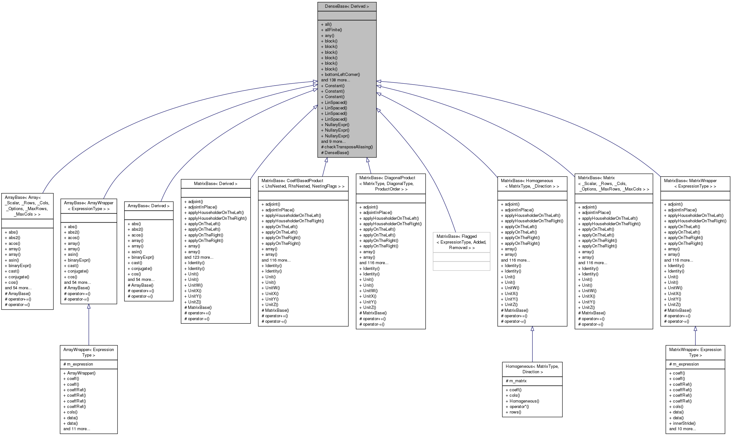732x436 pixels.
Task: Click Homogeneous< MatrixType, Direction > class title
Action: (532, 369)
